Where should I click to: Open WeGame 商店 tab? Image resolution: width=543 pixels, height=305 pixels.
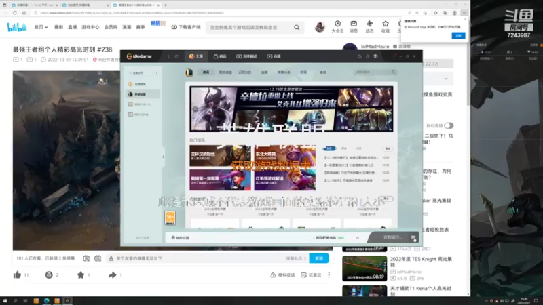pos(220,56)
